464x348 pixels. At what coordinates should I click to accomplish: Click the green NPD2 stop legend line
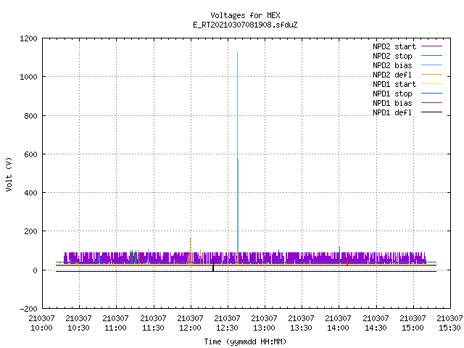(x=431, y=56)
